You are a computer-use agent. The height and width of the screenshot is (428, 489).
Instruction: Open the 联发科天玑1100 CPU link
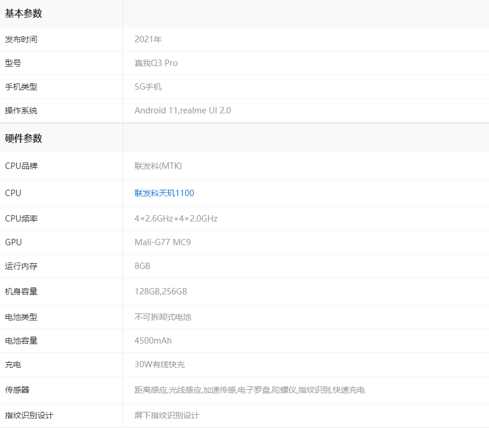coord(164,193)
